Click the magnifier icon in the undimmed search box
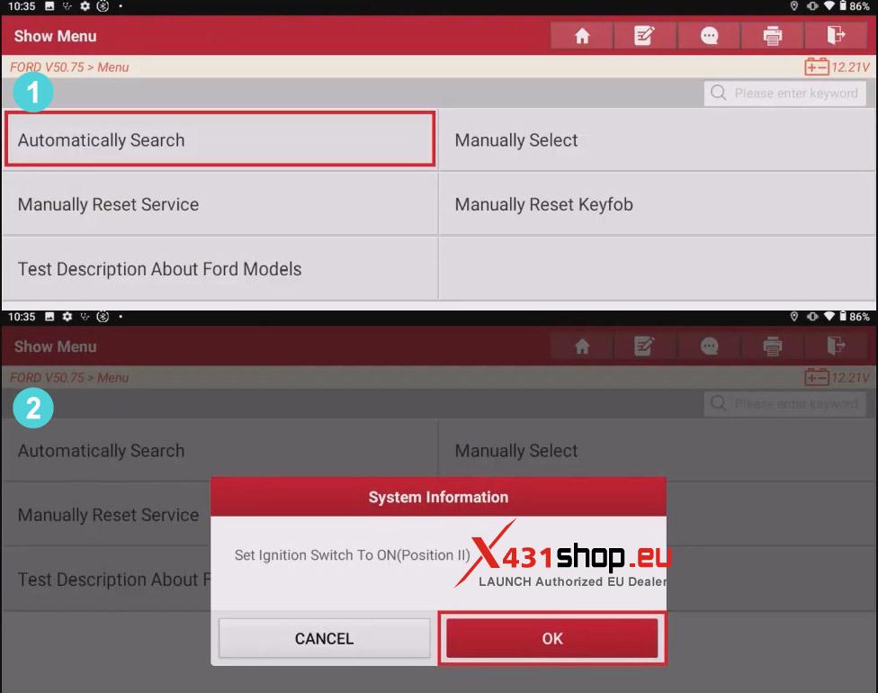The height and width of the screenshot is (693, 878). 719,93
